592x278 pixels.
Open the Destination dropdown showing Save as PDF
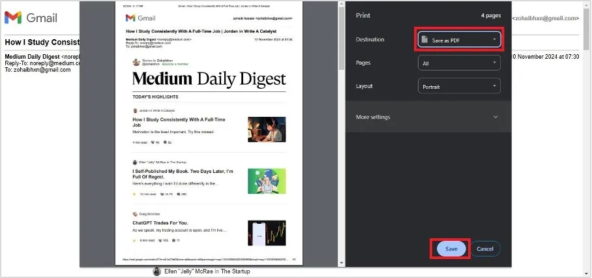tap(459, 40)
